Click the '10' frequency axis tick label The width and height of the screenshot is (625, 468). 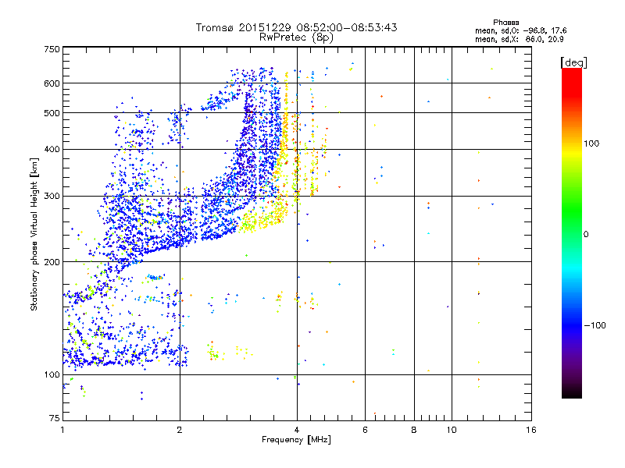452,430
